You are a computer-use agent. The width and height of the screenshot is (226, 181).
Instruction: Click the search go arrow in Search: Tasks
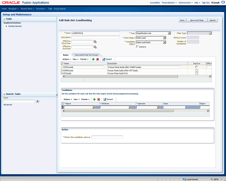pyautogui.click(x=37, y=101)
